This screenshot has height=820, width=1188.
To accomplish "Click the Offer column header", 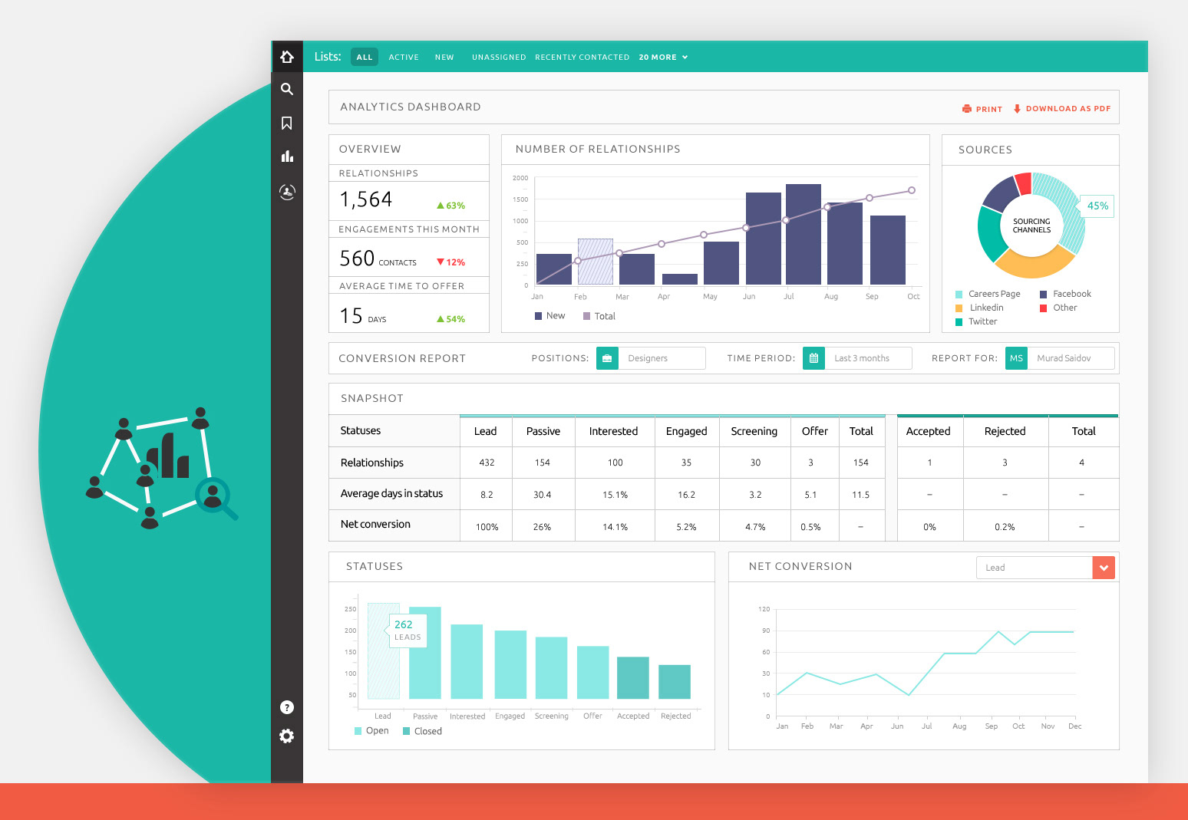I will click(x=815, y=431).
